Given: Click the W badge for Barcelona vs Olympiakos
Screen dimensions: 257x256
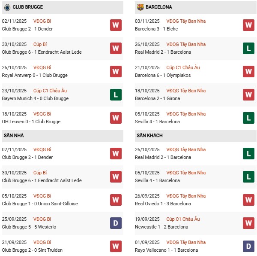Looking at the screenshot, I should click(x=248, y=71).
